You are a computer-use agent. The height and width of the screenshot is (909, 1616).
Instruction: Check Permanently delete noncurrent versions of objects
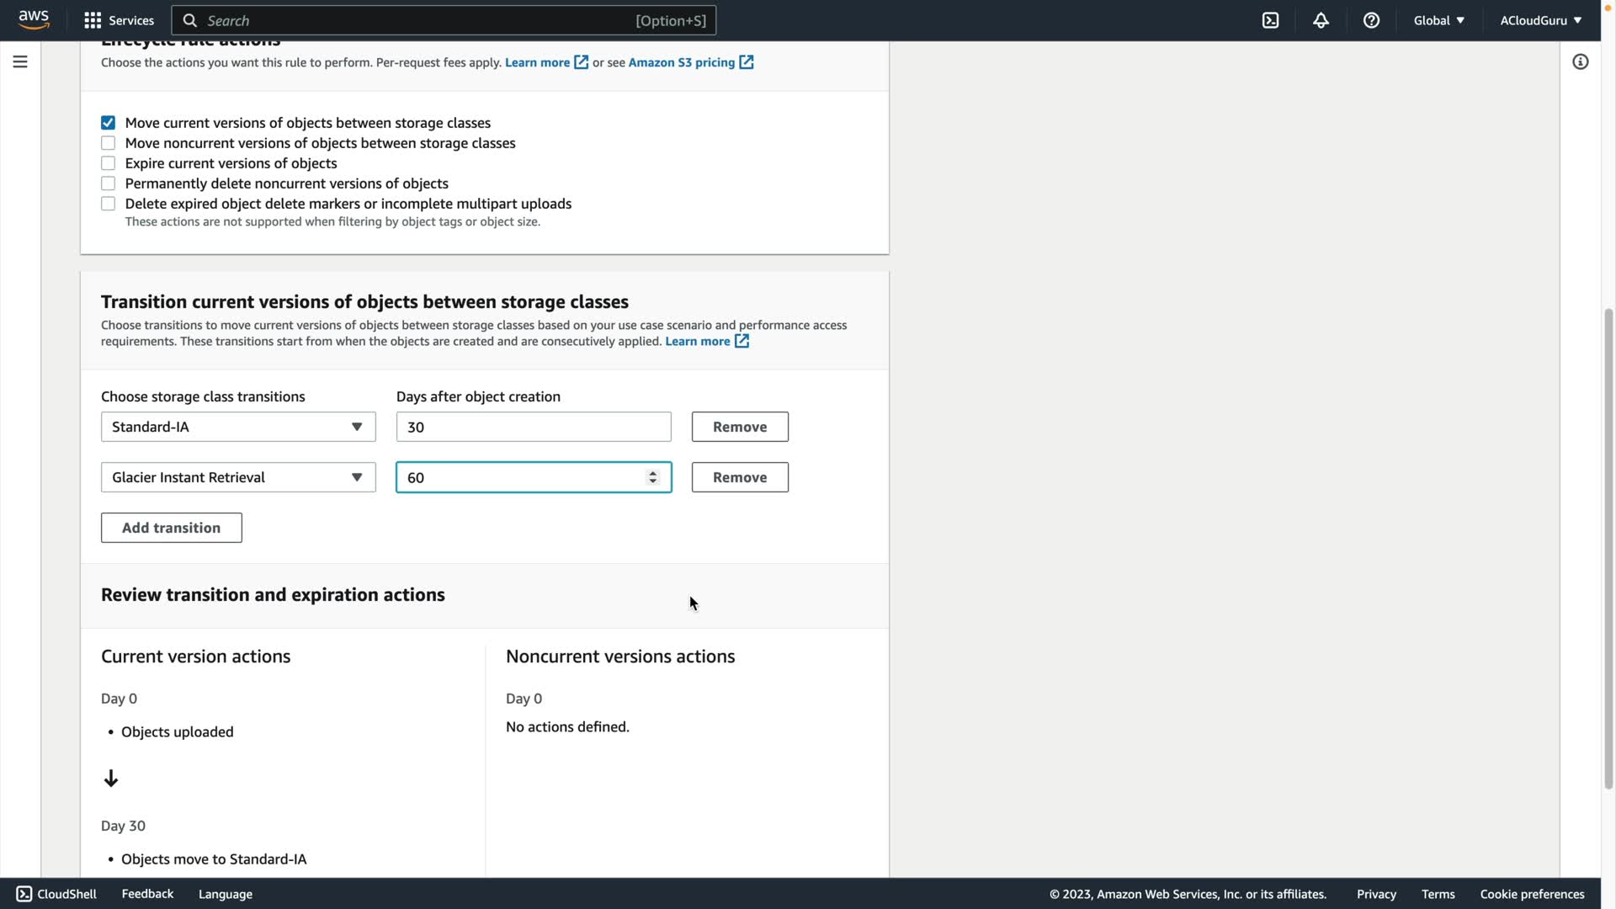pos(108,183)
